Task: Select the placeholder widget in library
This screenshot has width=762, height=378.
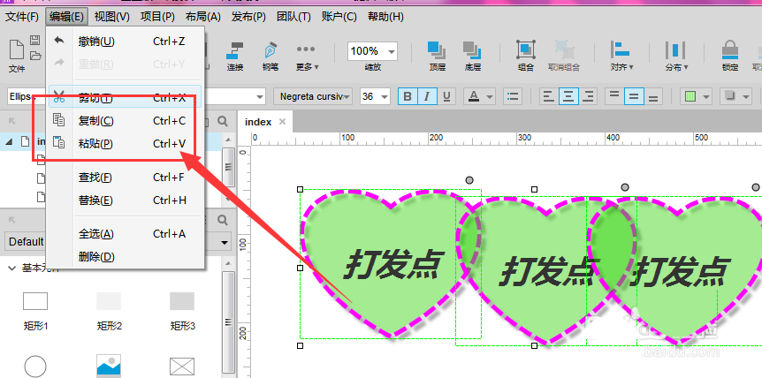Action: pos(182,367)
